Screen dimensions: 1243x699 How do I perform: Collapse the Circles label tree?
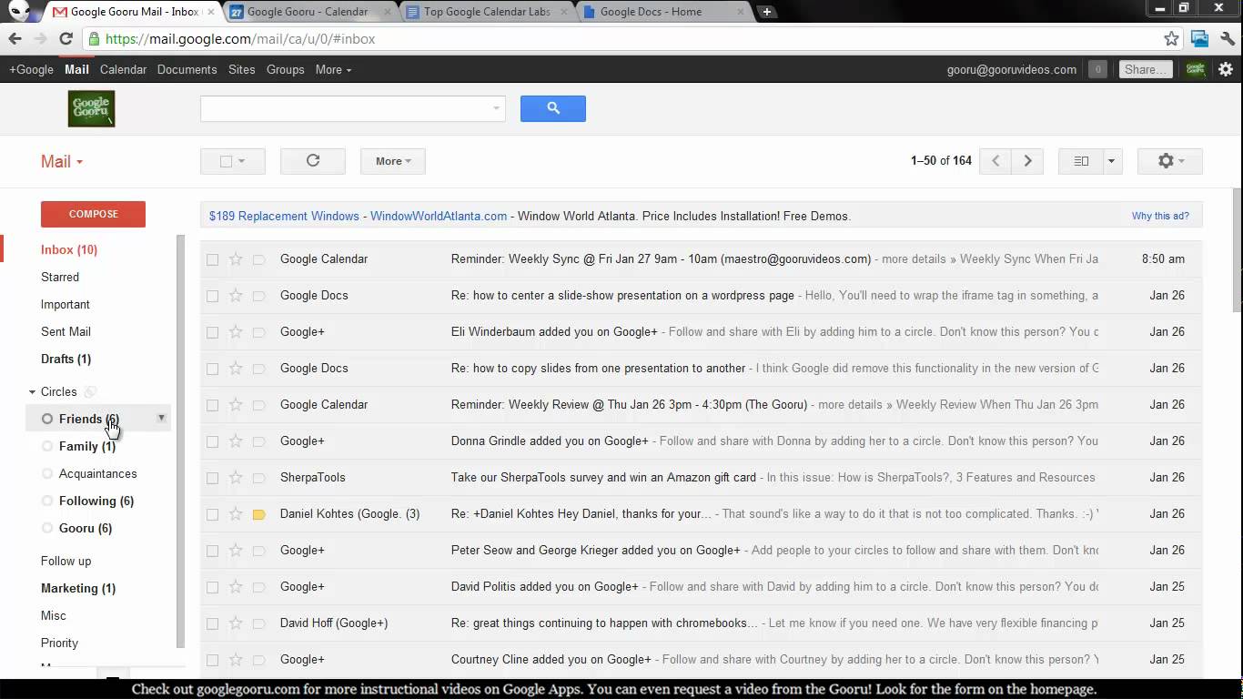tap(33, 392)
